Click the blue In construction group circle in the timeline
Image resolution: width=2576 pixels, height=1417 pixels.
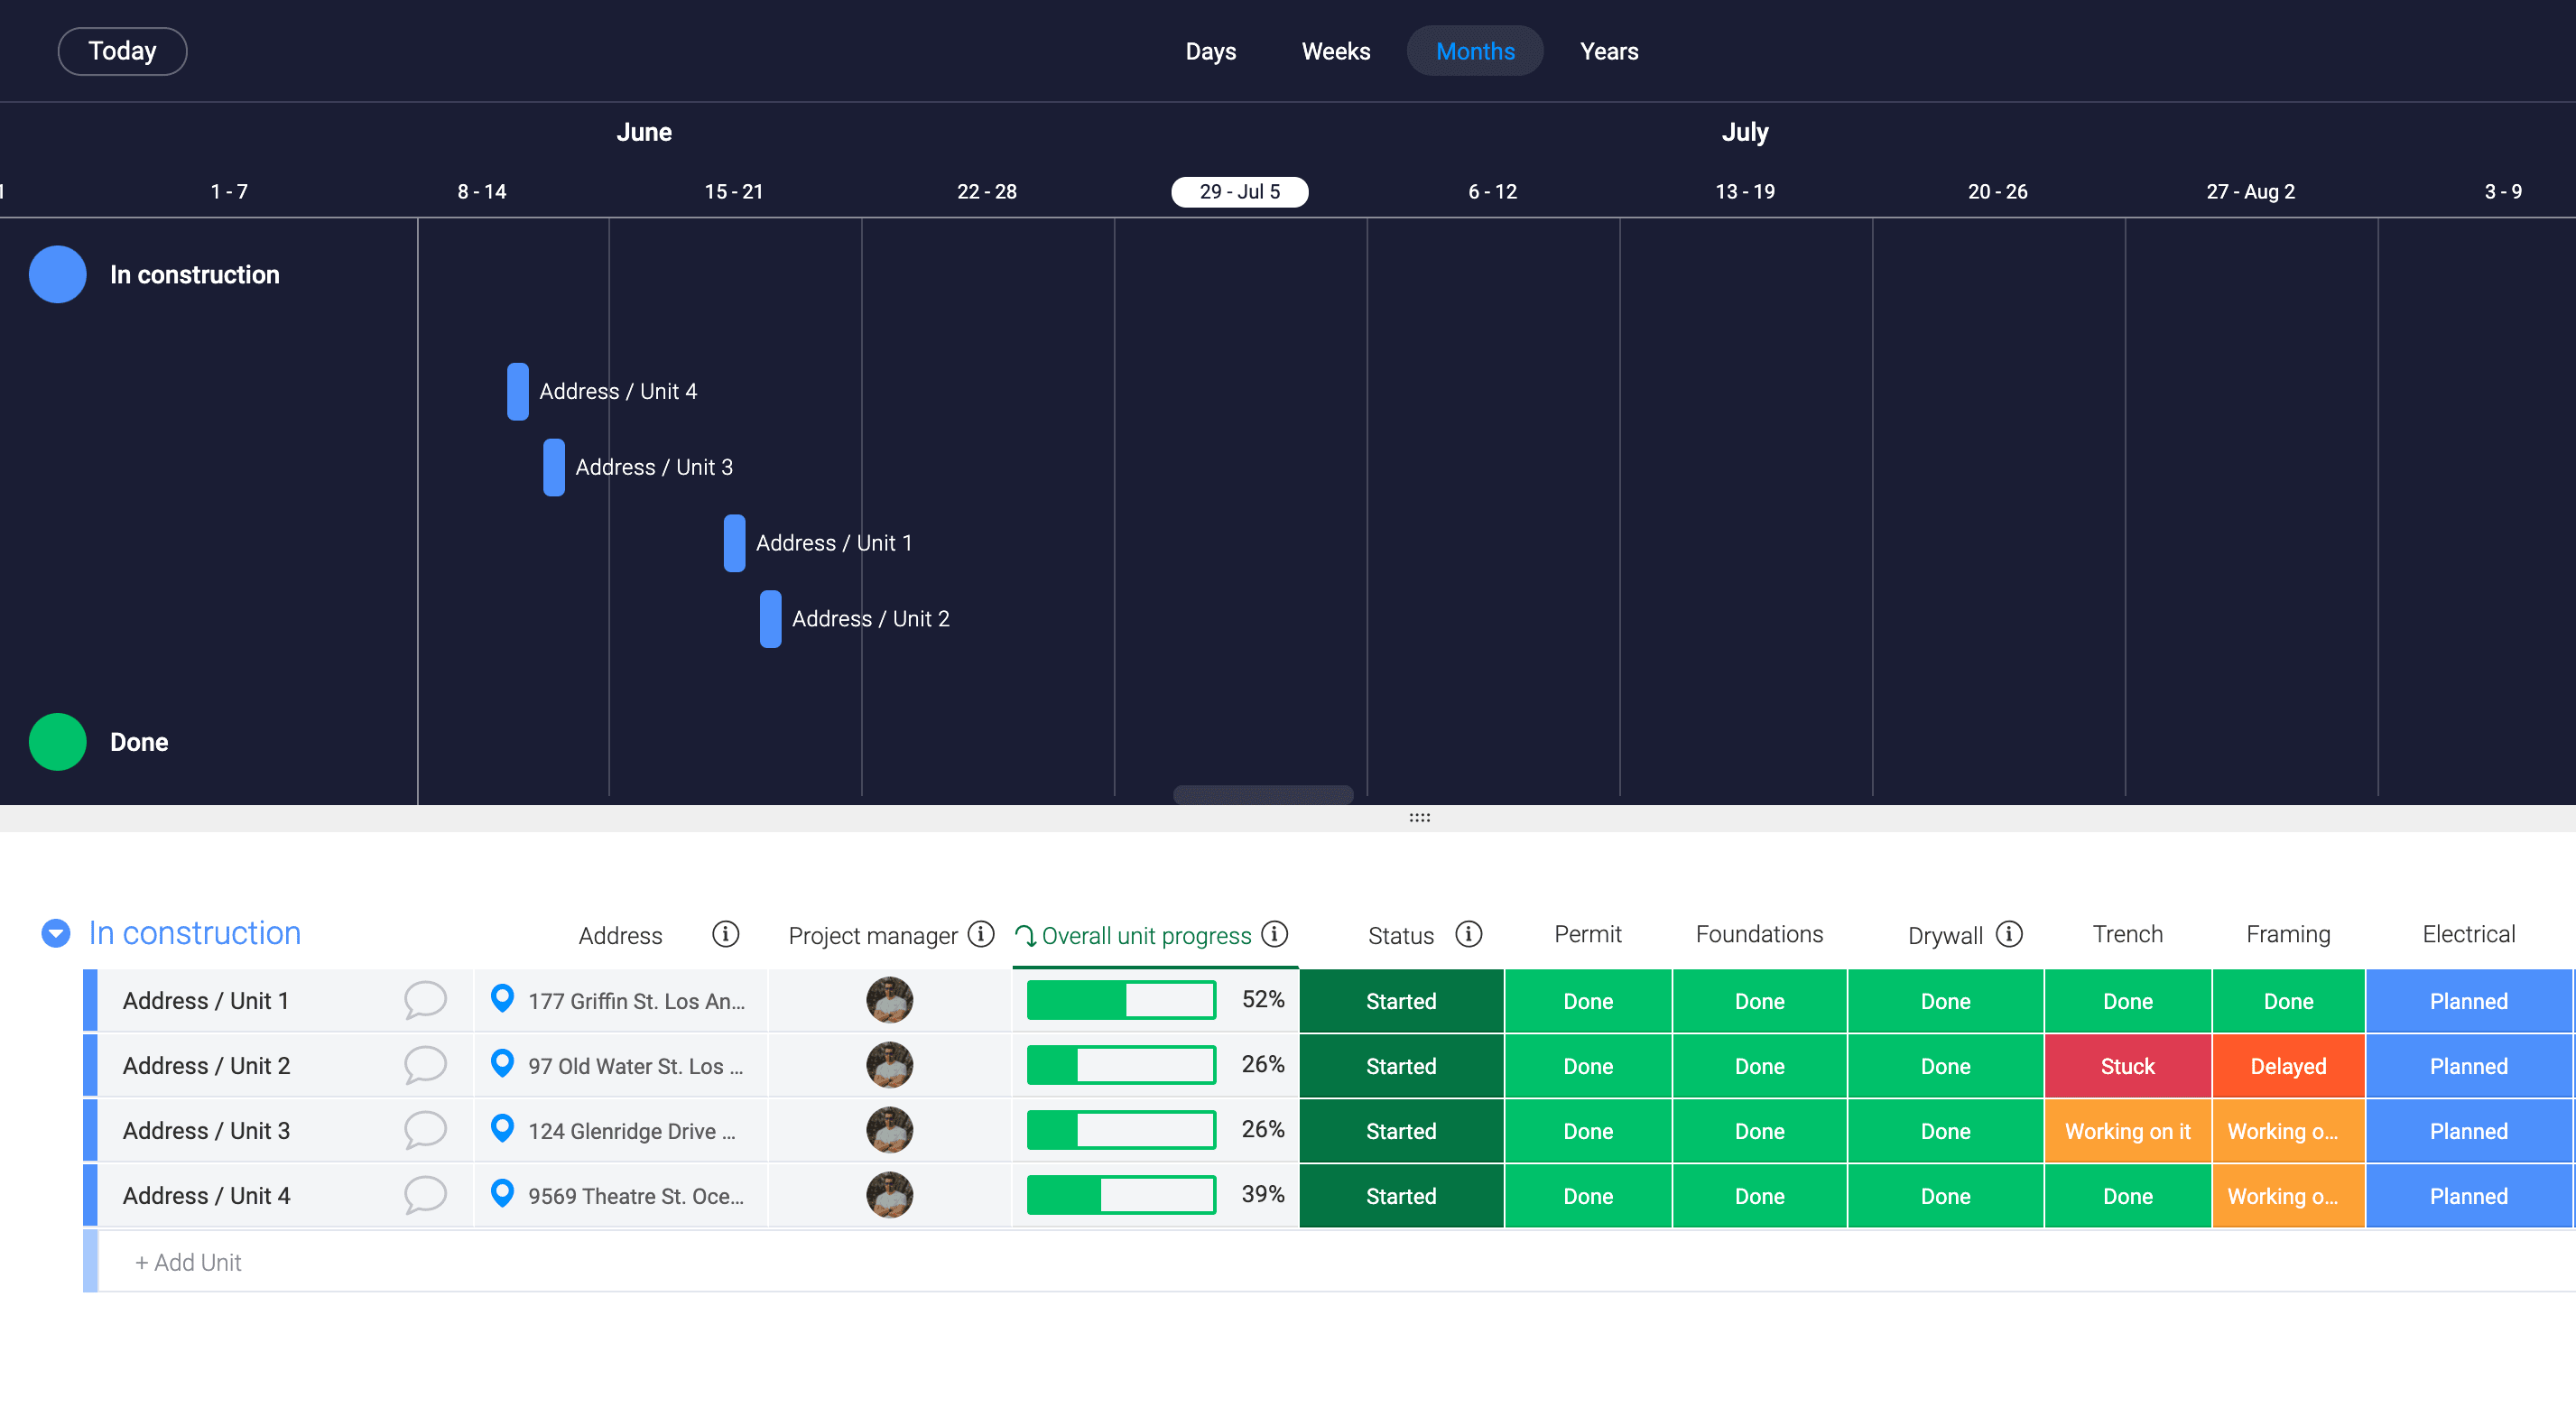pos(58,274)
